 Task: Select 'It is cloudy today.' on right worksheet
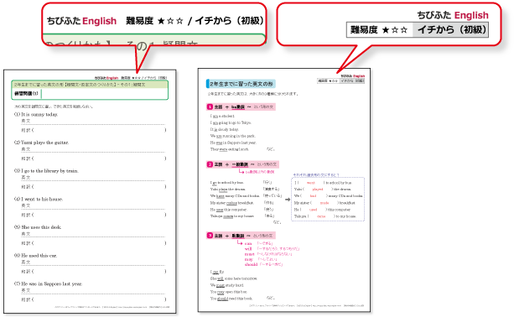pos(225,129)
